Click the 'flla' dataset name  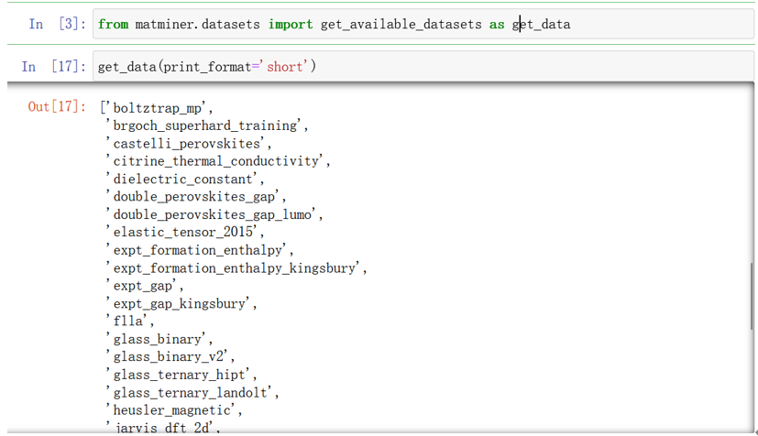tap(130, 322)
